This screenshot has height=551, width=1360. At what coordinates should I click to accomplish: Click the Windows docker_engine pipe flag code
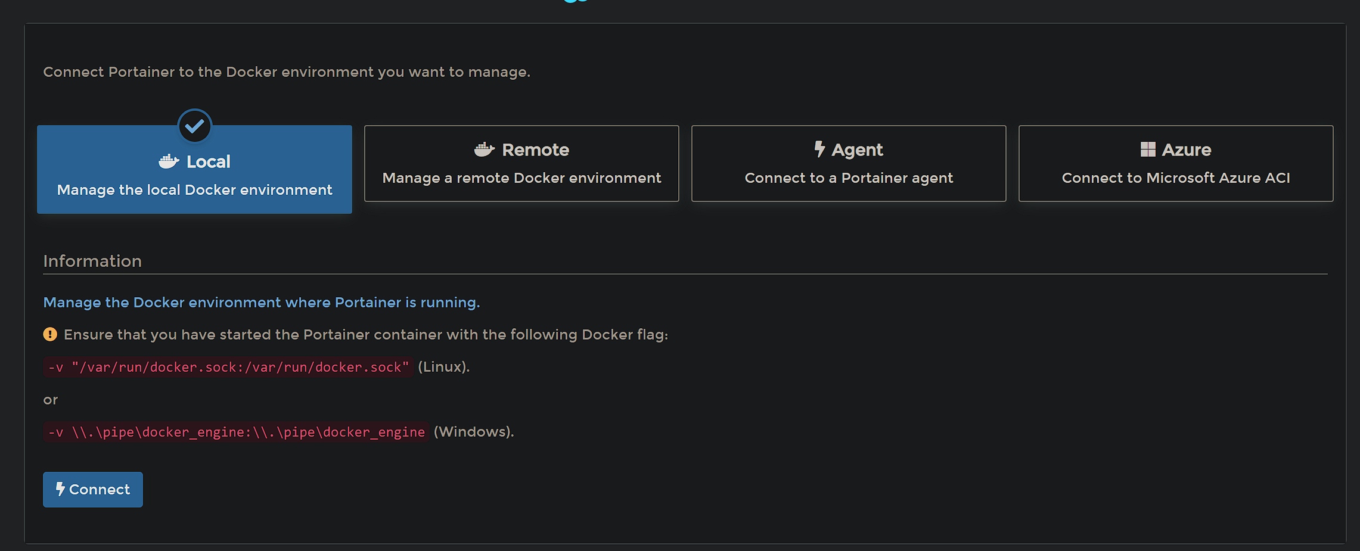pos(236,432)
